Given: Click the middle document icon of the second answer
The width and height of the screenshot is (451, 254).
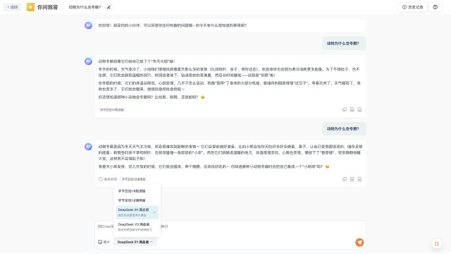Looking at the screenshot, I should pyautogui.click(x=352, y=179).
